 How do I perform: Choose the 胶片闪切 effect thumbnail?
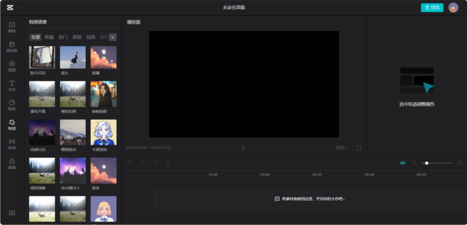pos(42,57)
